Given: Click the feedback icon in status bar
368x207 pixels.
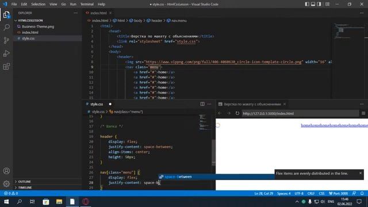Looking at the screenshot, I should 354,193.
